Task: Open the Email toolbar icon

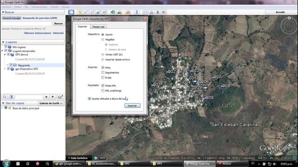Action: (x=145, y=12)
